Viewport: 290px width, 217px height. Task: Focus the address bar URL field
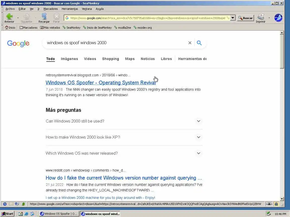point(148,18)
